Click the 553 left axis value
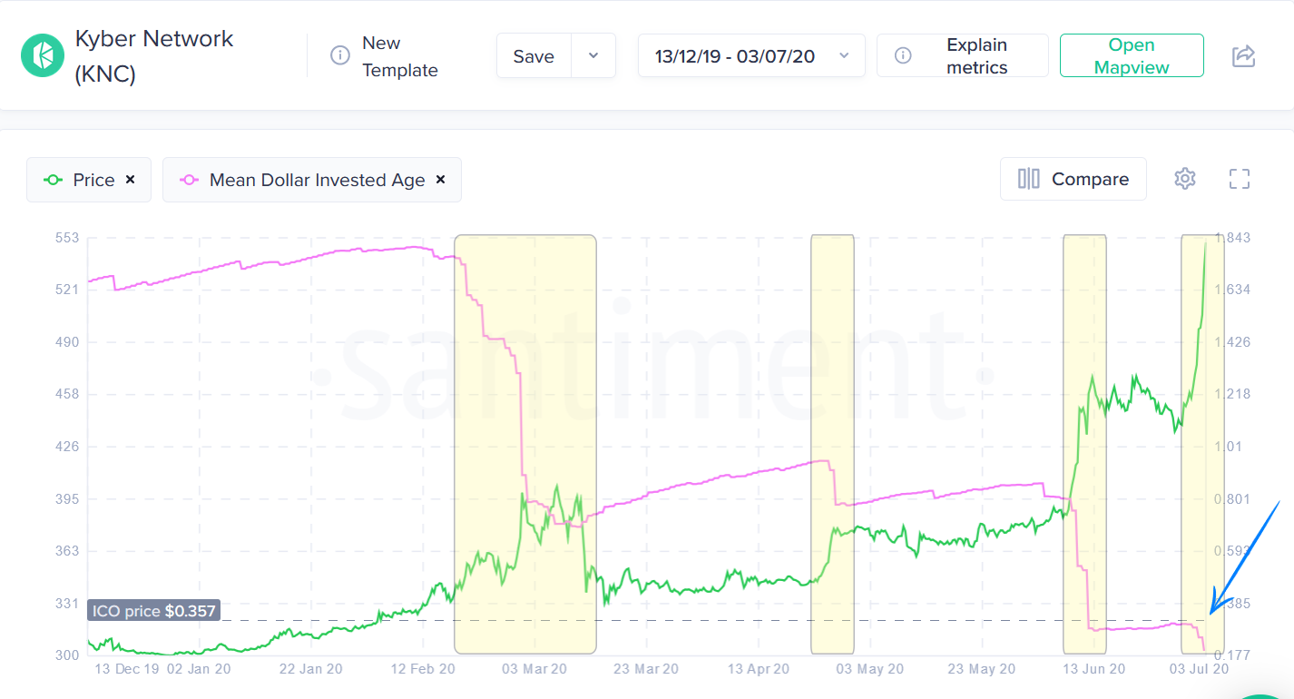1294x699 pixels. (x=68, y=238)
